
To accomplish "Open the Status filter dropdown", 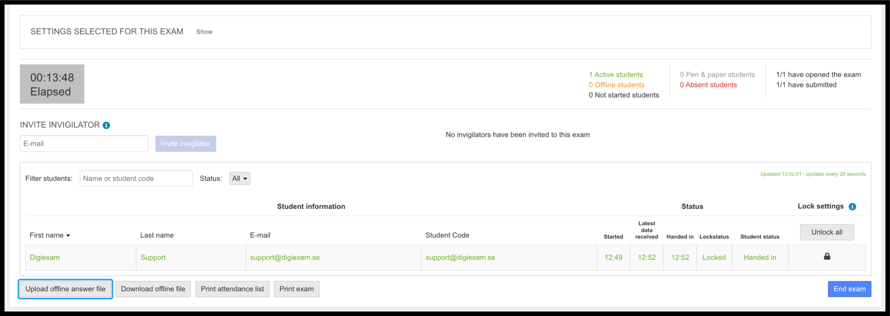I will (x=240, y=179).
